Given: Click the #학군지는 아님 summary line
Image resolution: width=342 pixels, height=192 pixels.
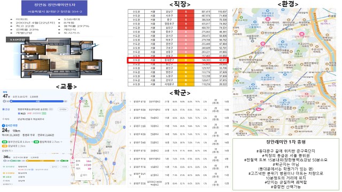Looking at the screenshot, I should click(286, 164).
